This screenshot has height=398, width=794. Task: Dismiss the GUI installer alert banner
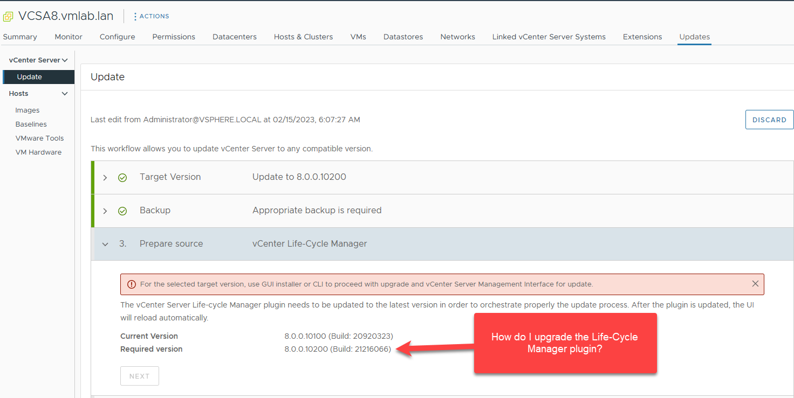pos(754,284)
